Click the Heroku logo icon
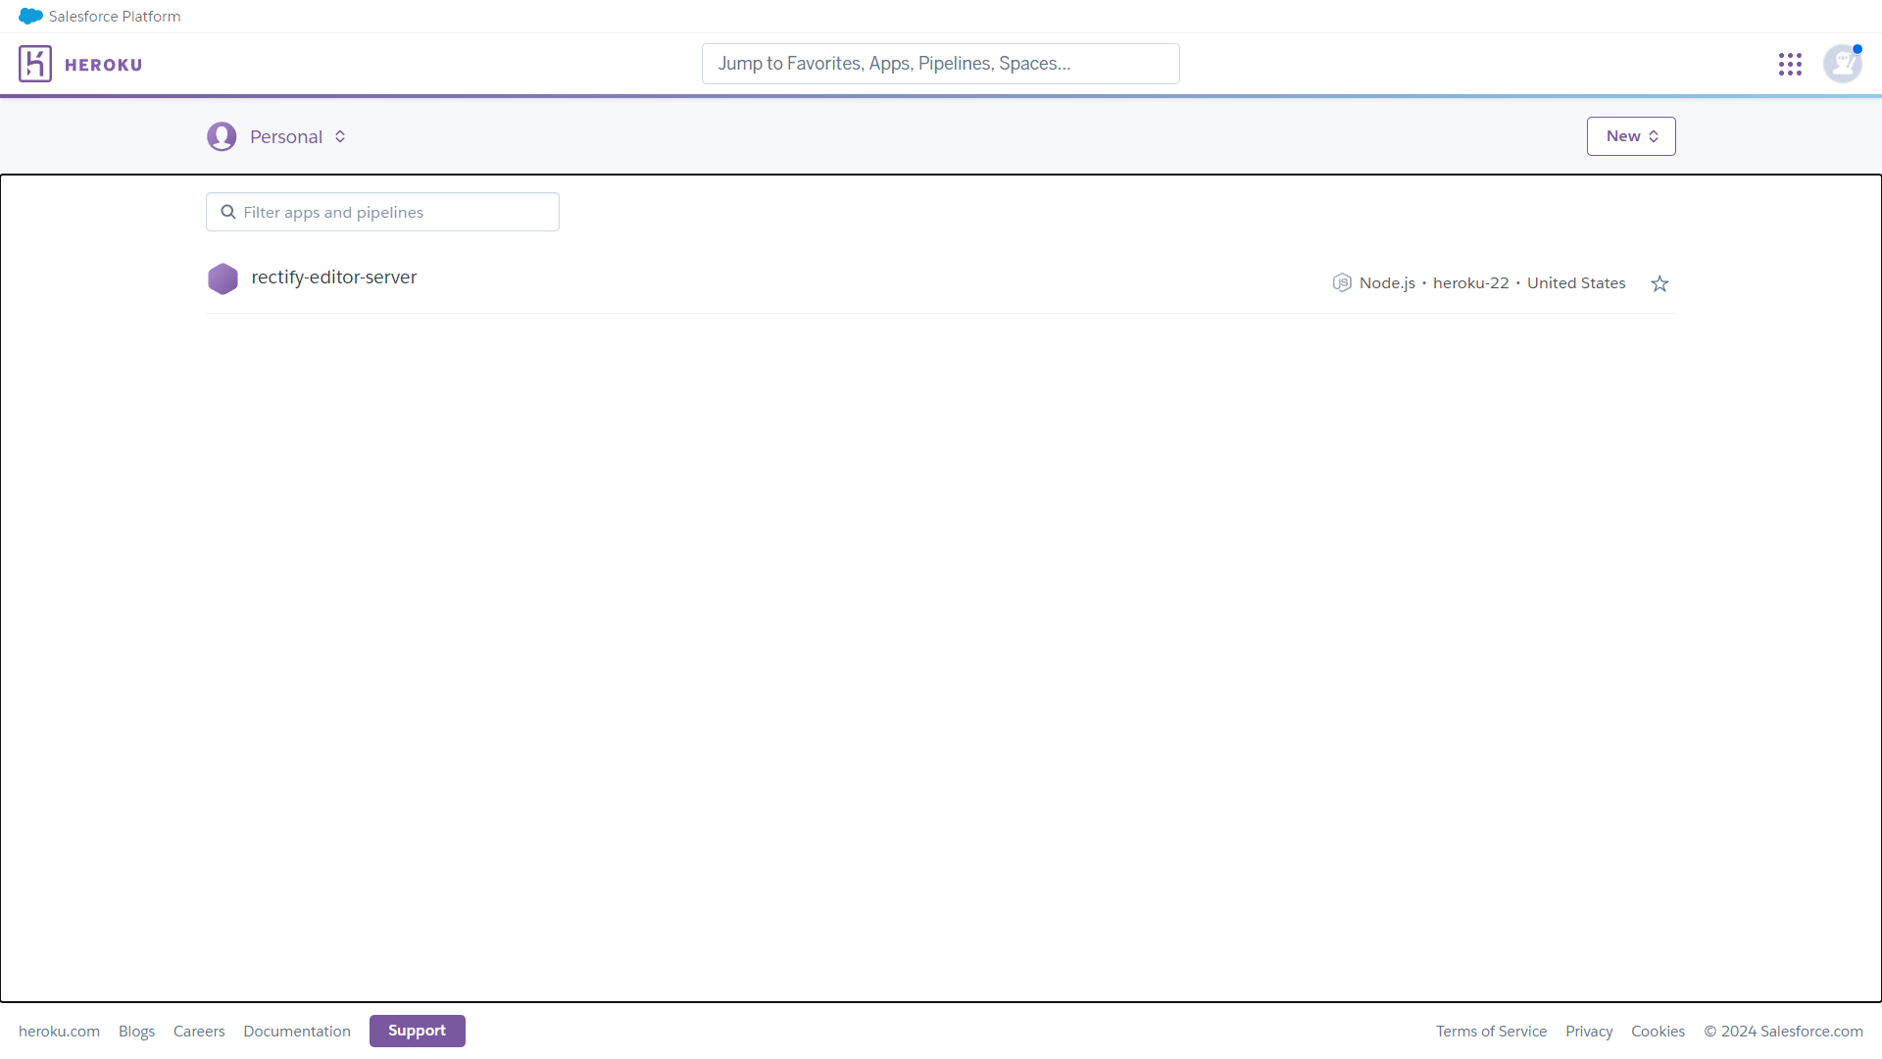The height and width of the screenshot is (1059, 1882). point(35,64)
